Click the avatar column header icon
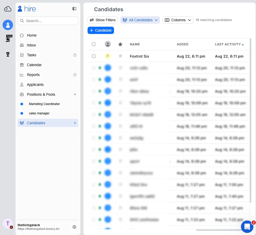 [108, 44]
